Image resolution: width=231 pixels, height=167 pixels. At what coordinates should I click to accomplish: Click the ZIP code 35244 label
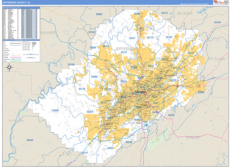[x=129, y=142]
